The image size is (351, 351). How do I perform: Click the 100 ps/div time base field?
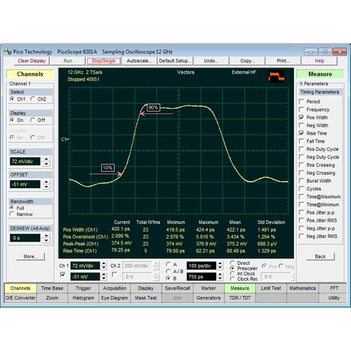[201, 265]
